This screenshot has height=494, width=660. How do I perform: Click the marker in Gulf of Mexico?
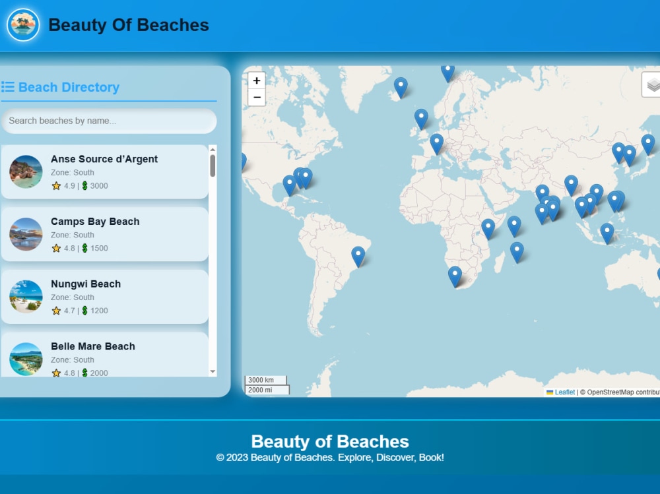[290, 185]
